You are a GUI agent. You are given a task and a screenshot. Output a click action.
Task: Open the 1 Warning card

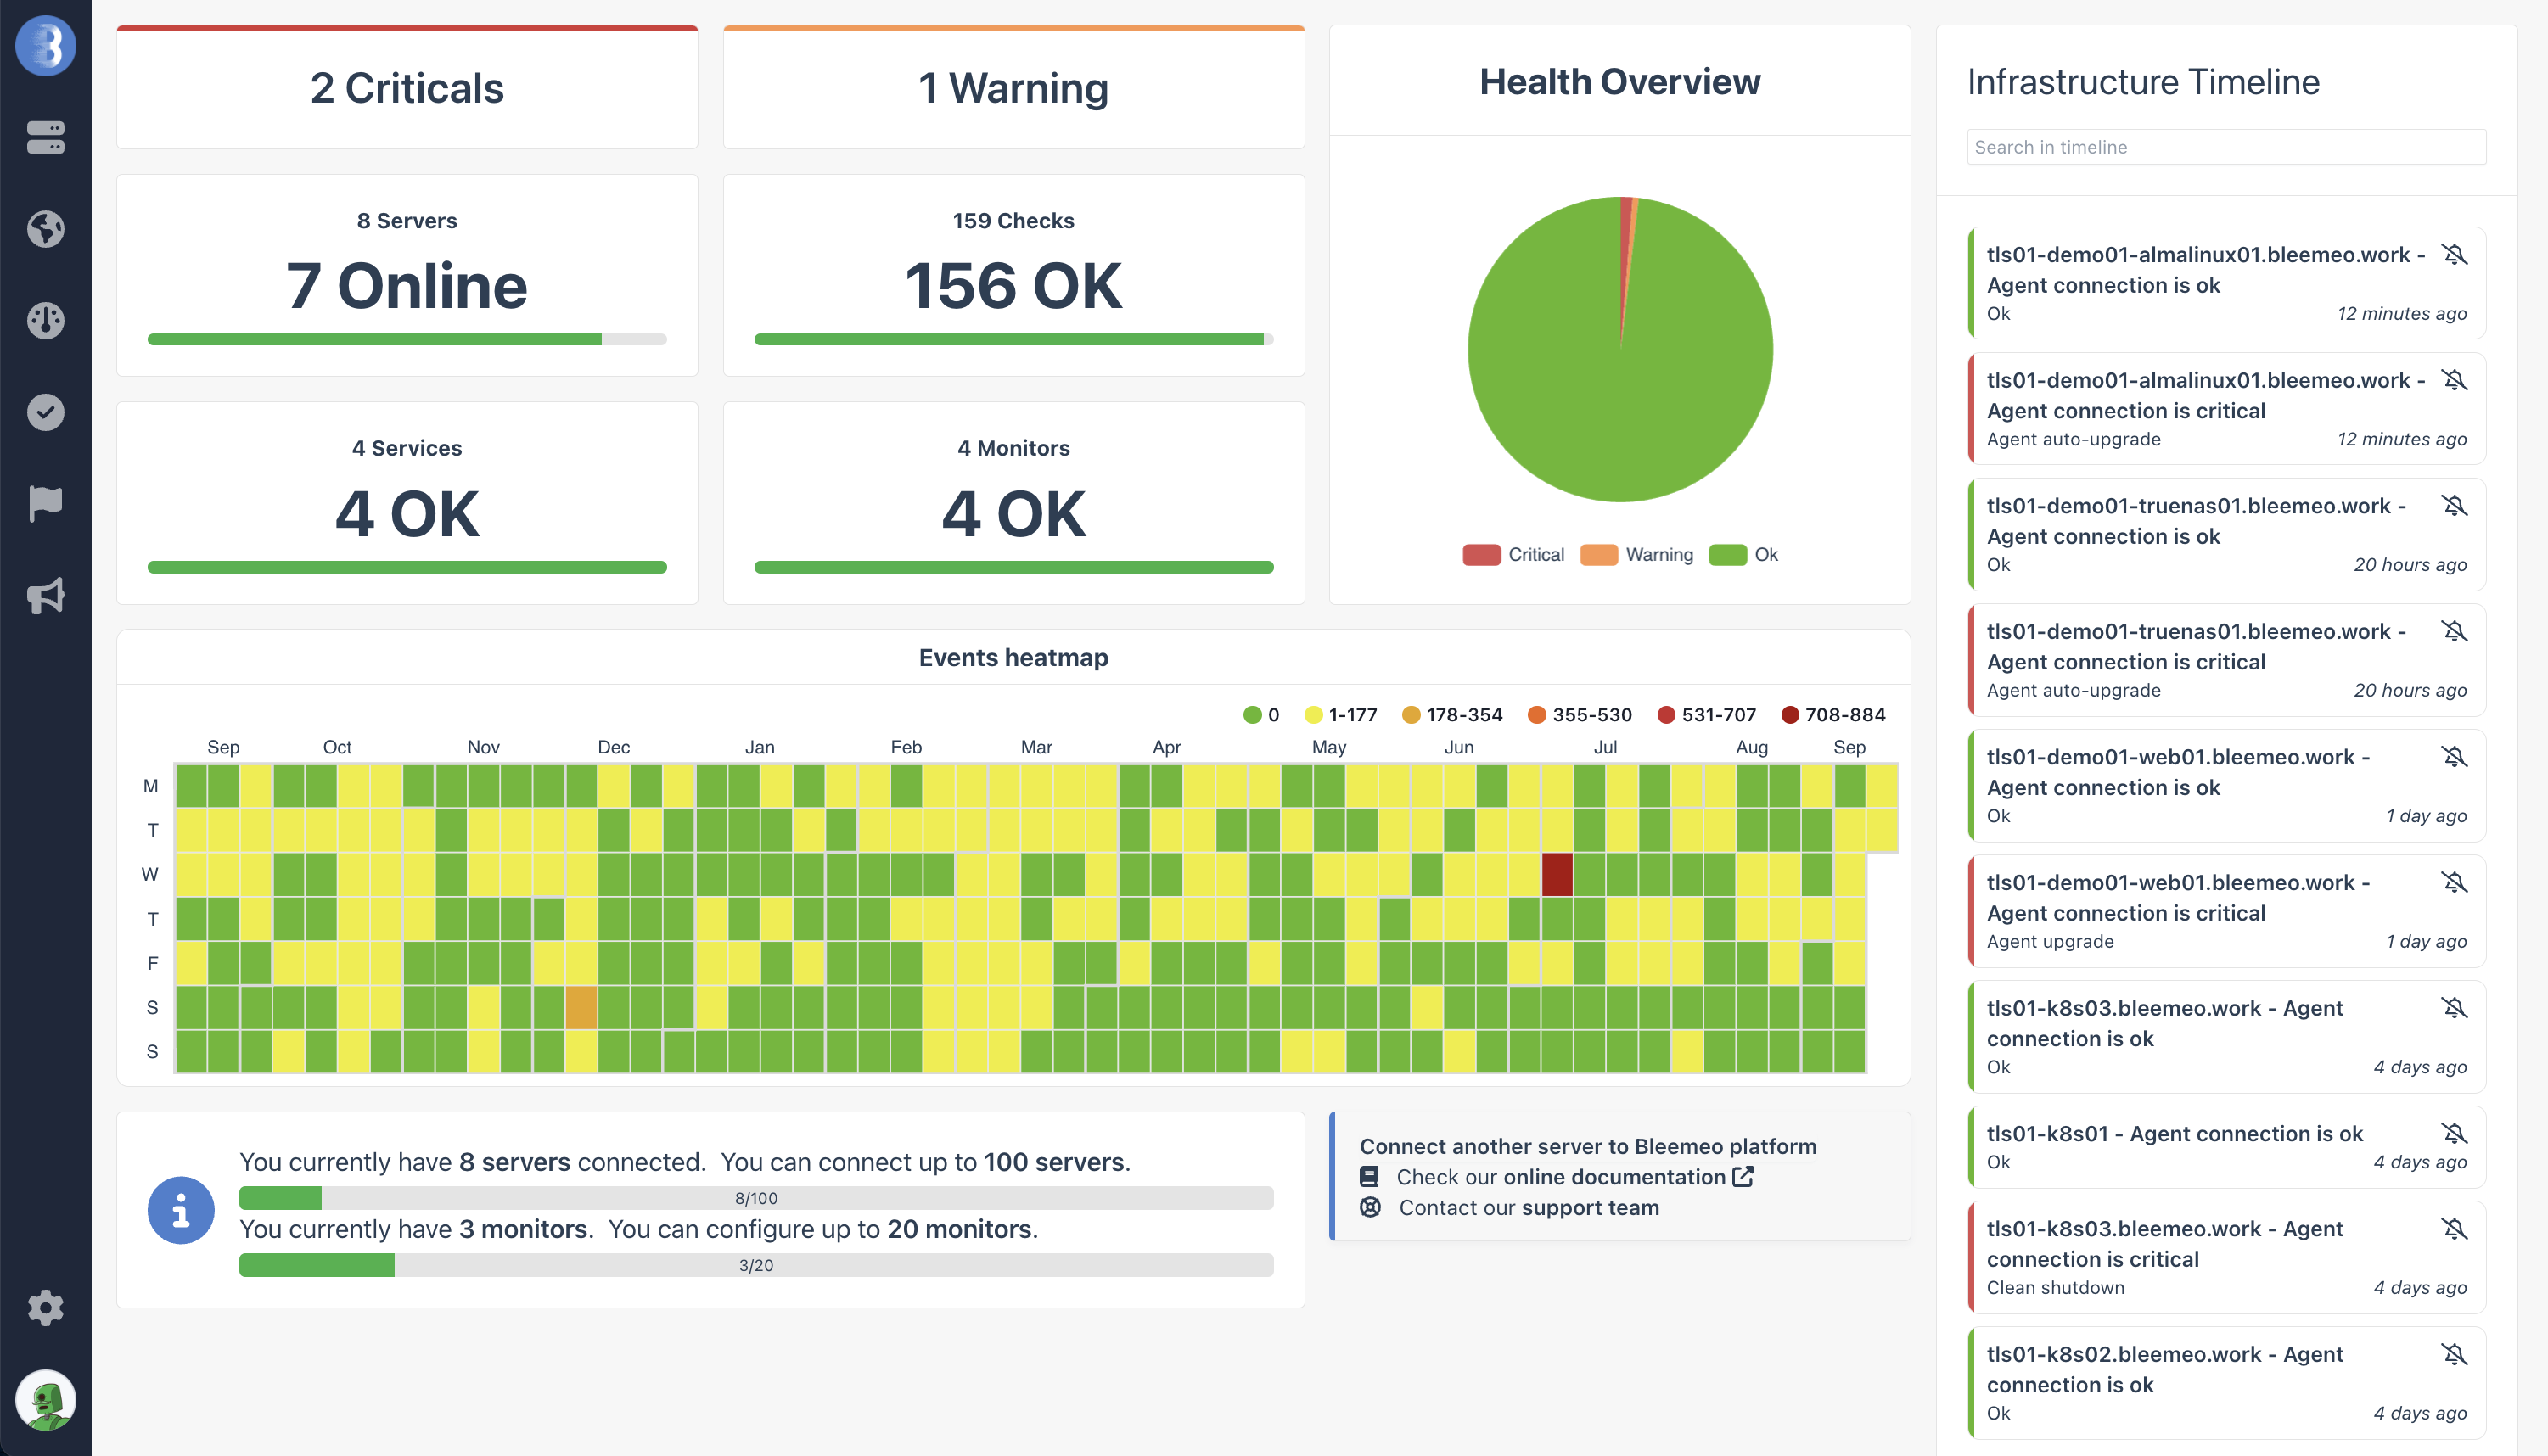pyautogui.click(x=1013, y=87)
